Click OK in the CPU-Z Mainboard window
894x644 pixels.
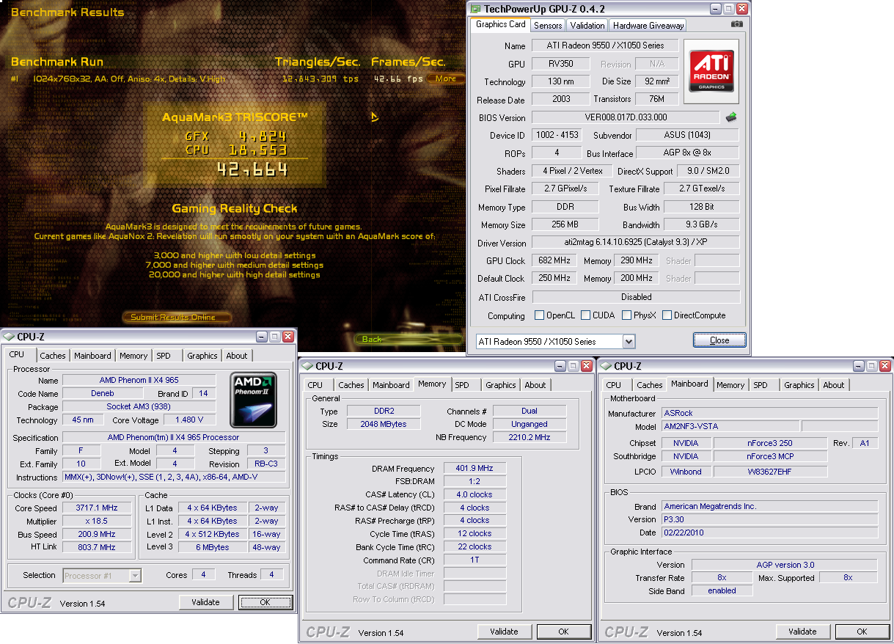(862, 632)
